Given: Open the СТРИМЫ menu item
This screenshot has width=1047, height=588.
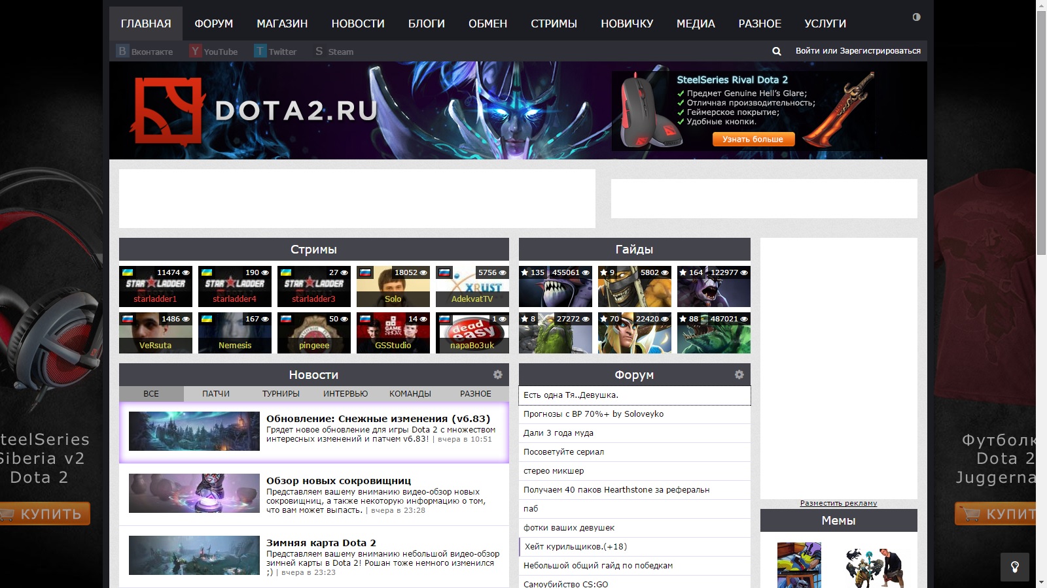Looking at the screenshot, I should click(x=554, y=24).
